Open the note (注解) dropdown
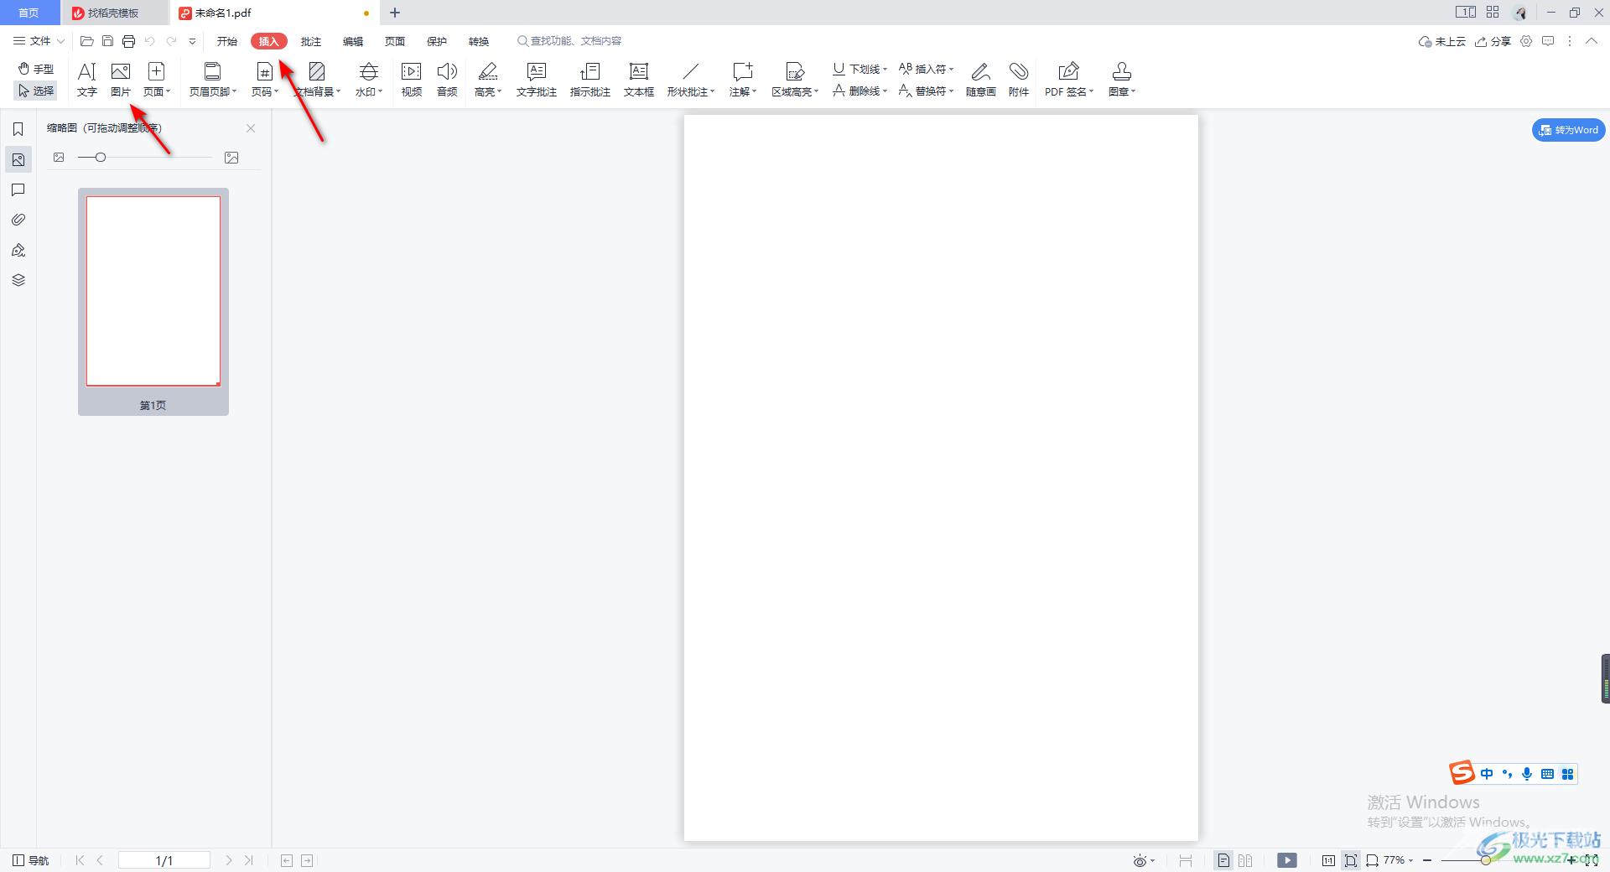This screenshot has height=872, width=1610. pos(743,80)
